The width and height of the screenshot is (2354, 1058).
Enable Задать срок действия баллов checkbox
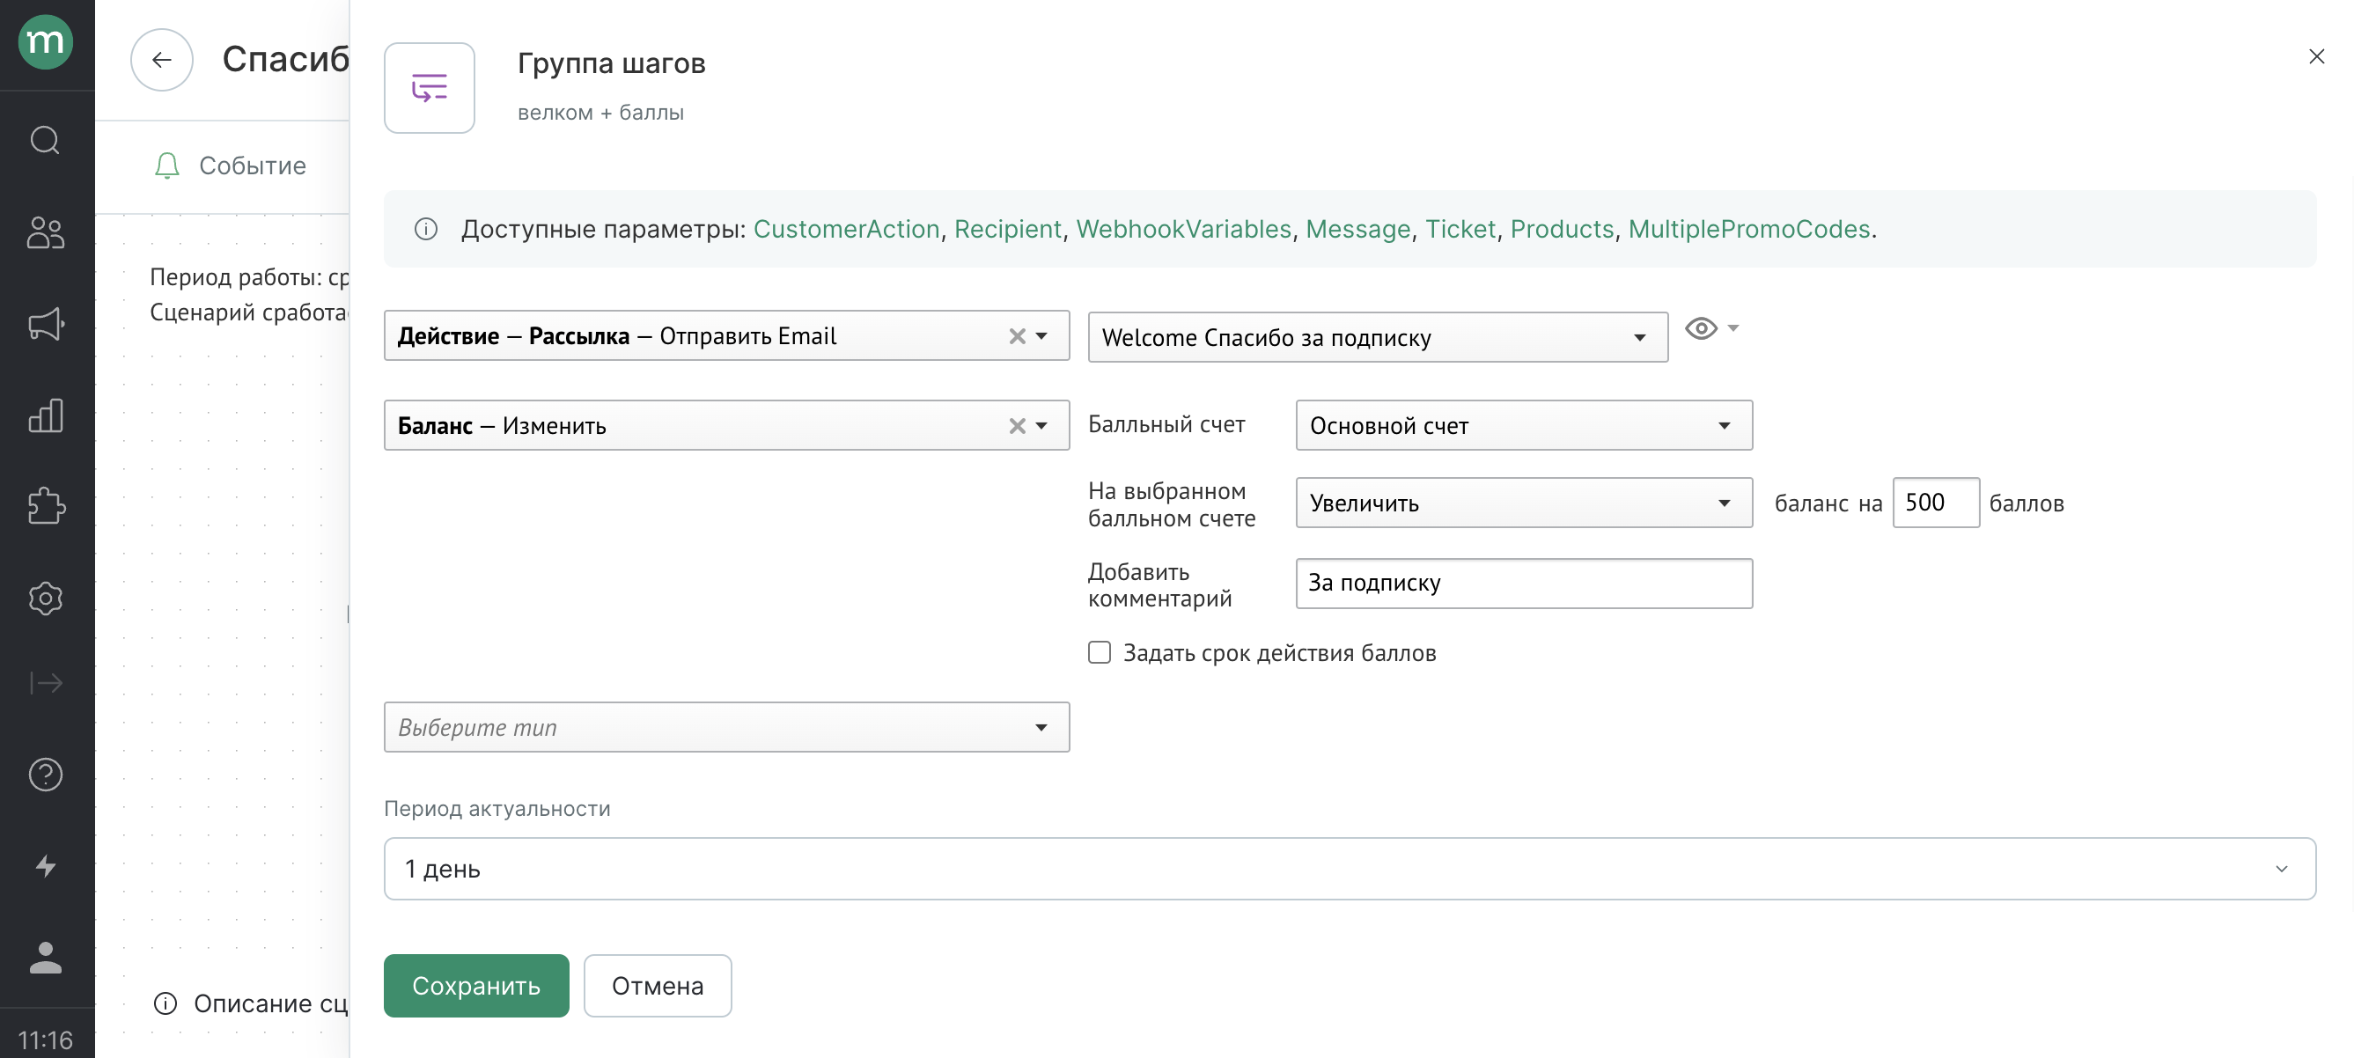(x=1100, y=652)
